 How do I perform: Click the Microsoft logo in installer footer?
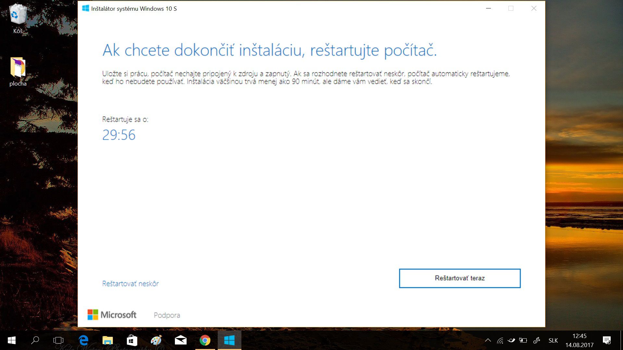coord(112,315)
